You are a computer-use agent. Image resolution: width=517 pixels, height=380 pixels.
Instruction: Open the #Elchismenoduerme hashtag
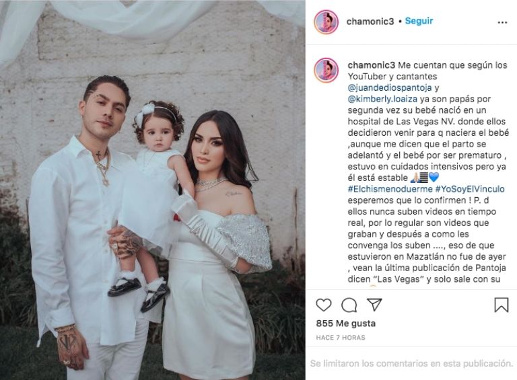[390, 189]
